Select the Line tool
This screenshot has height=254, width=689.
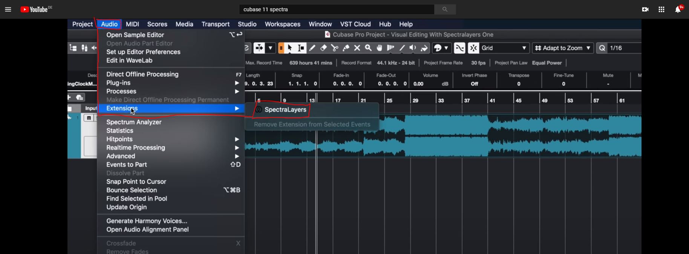[402, 48]
